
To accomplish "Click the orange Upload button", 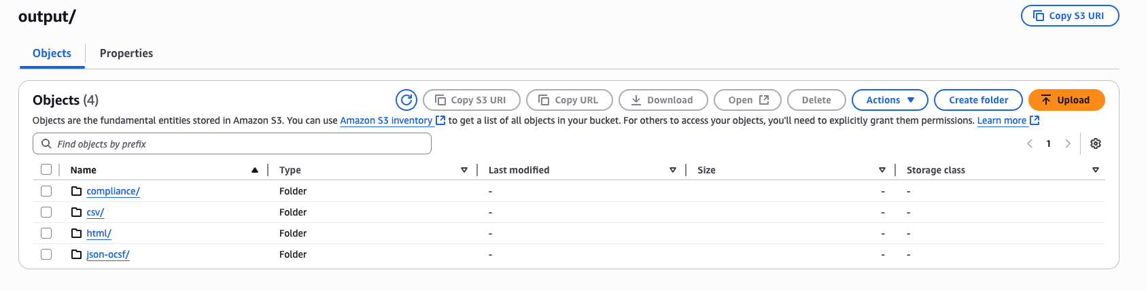I will click(1066, 100).
